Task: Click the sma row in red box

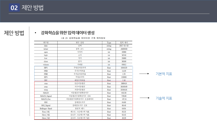Action: [83, 83]
